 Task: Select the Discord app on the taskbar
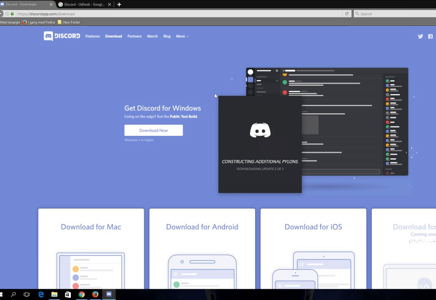click(x=109, y=294)
